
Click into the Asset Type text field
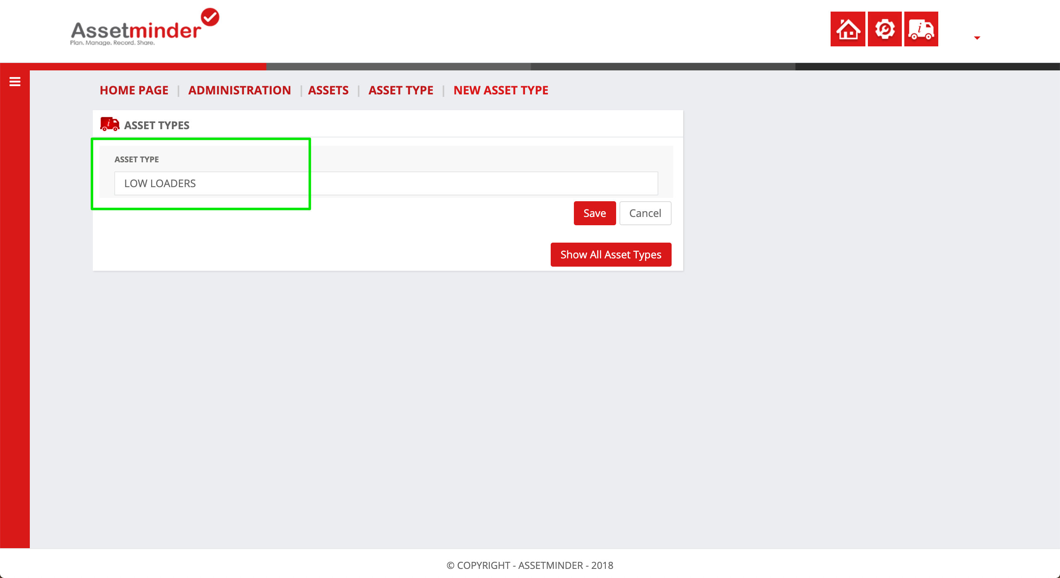(x=386, y=183)
